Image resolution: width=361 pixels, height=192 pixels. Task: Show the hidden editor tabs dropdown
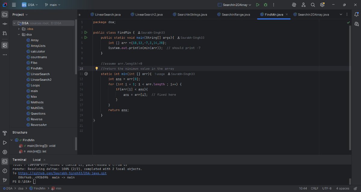point(341,14)
